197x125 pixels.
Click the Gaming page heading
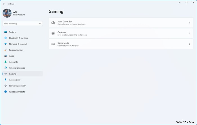coord(56,11)
